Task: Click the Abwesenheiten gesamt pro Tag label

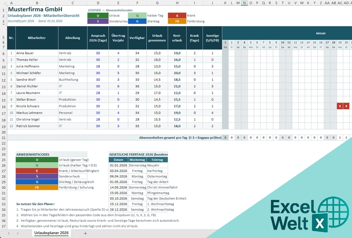Action: click(x=180, y=138)
